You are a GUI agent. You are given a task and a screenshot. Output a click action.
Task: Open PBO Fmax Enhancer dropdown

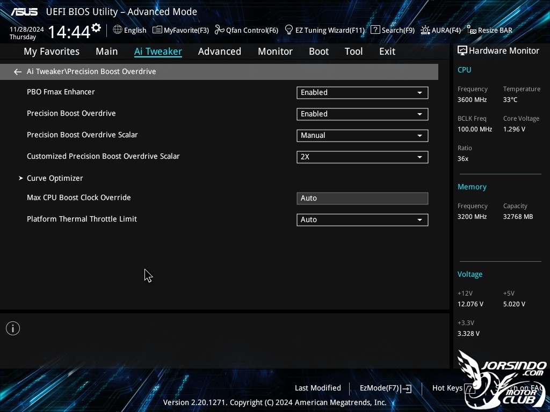point(363,93)
